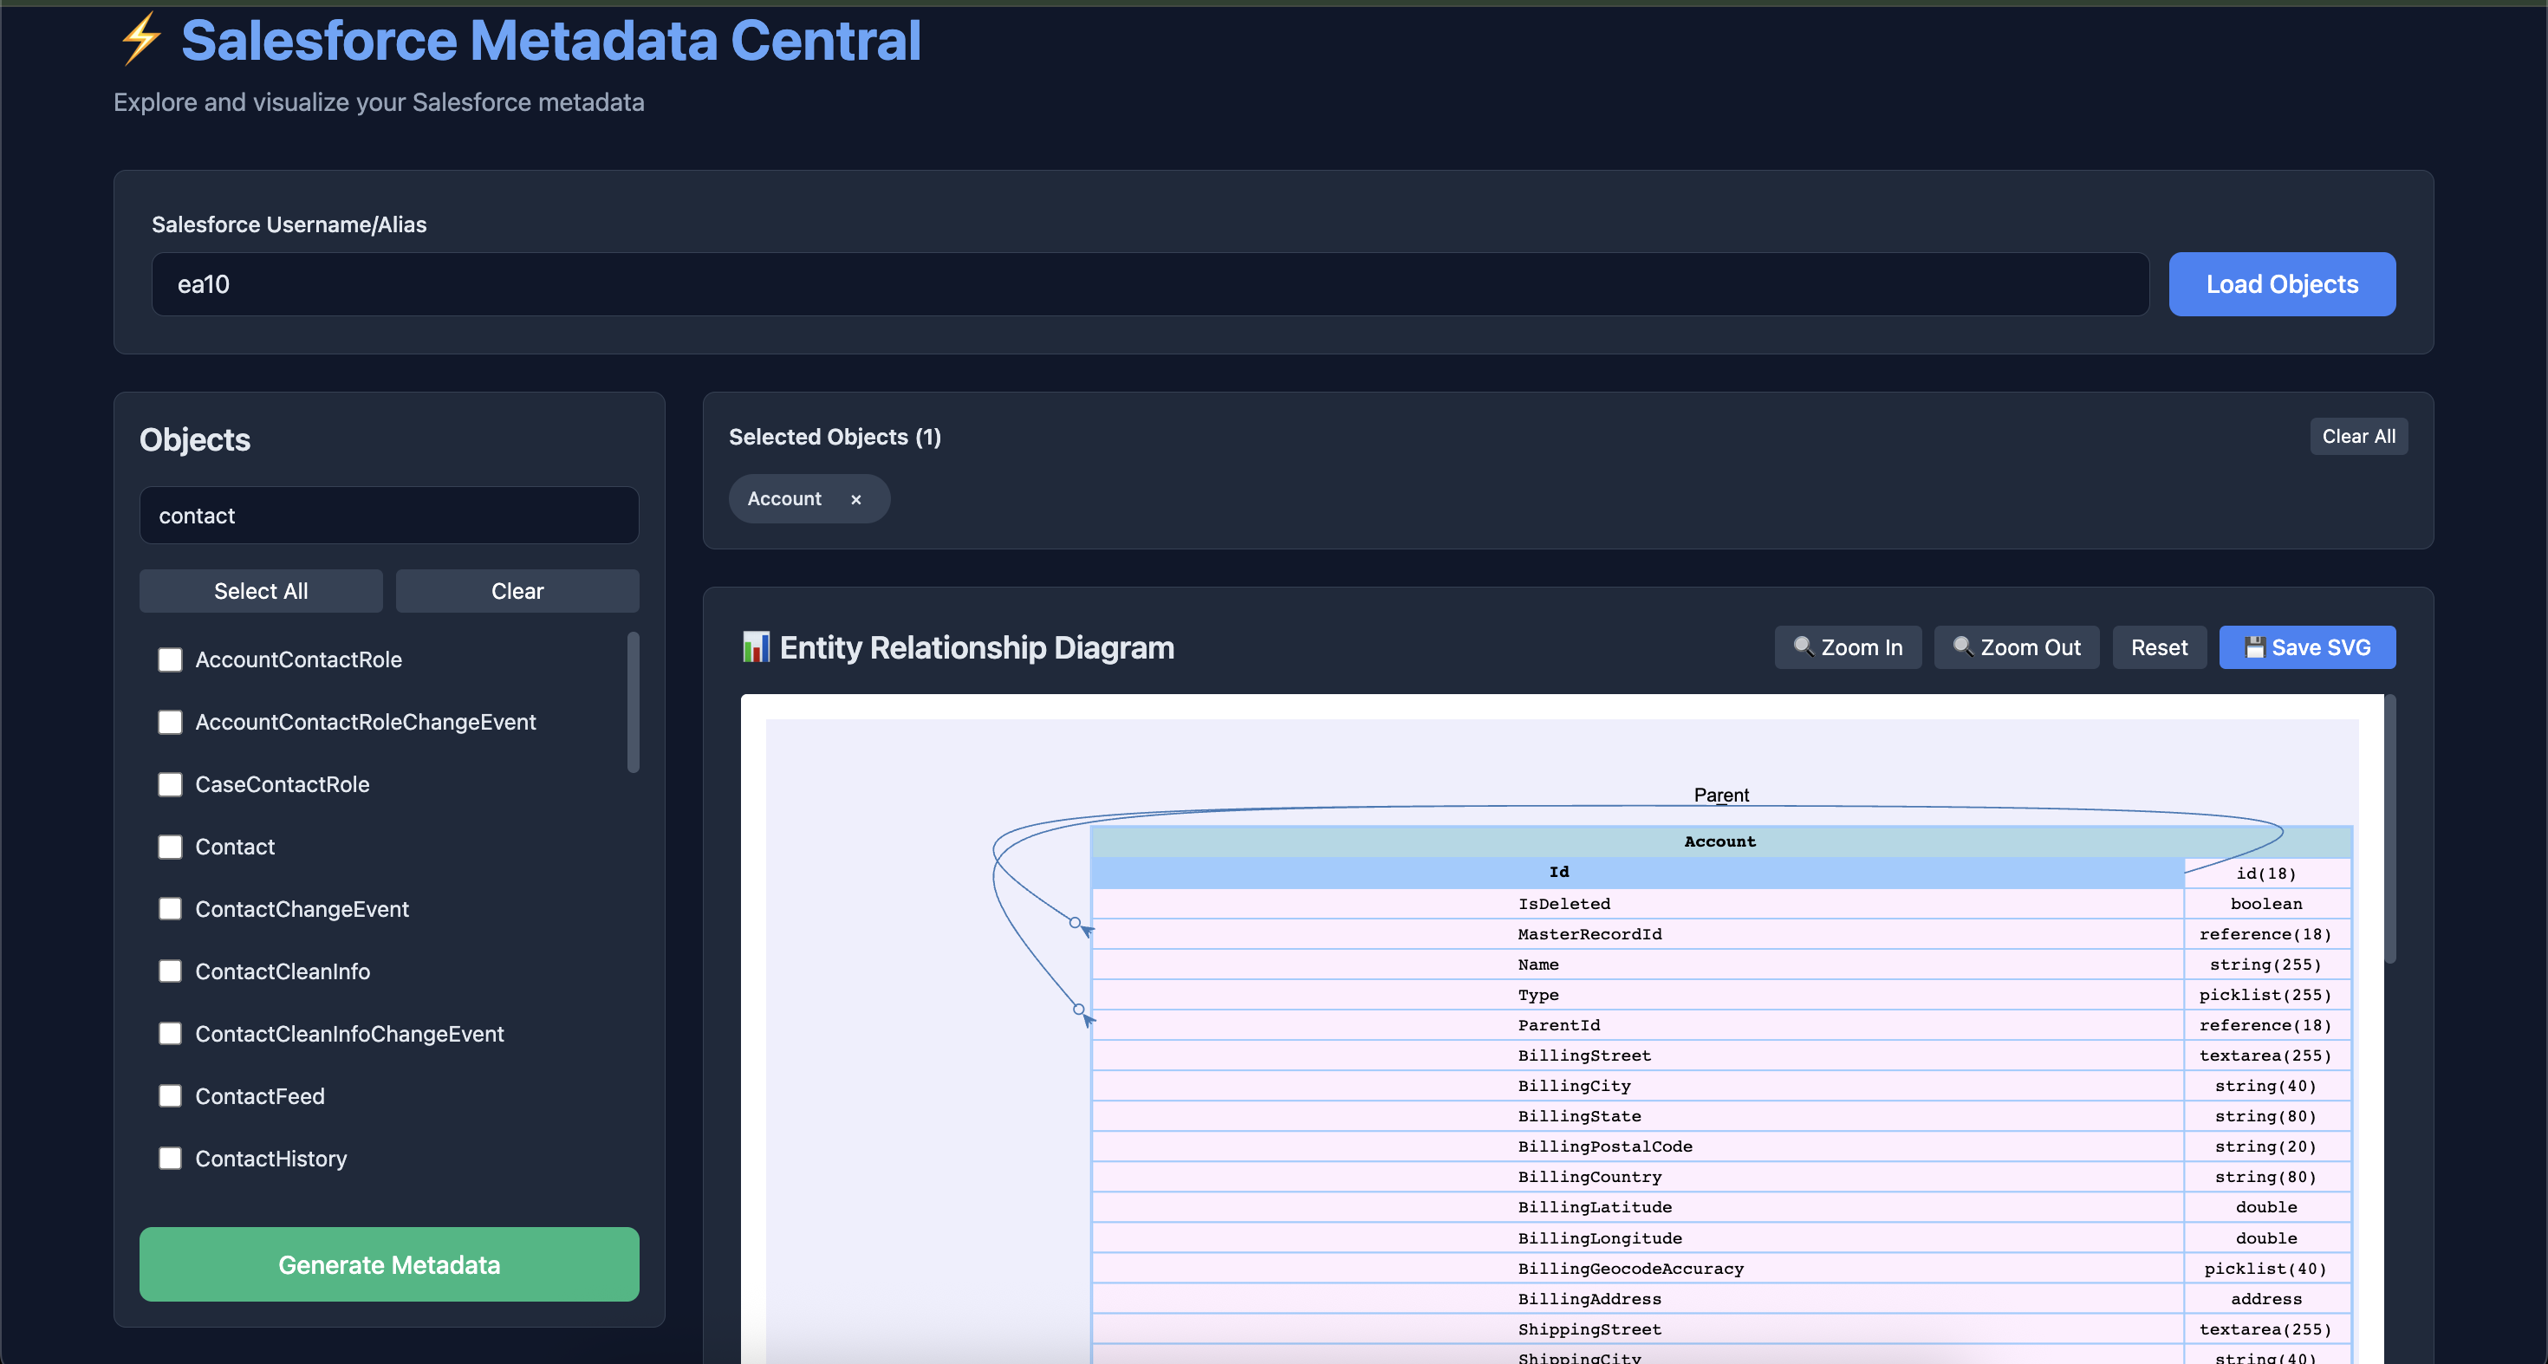
Task: Enable the AccountContactRole checkbox
Action: tap(170, 659)
